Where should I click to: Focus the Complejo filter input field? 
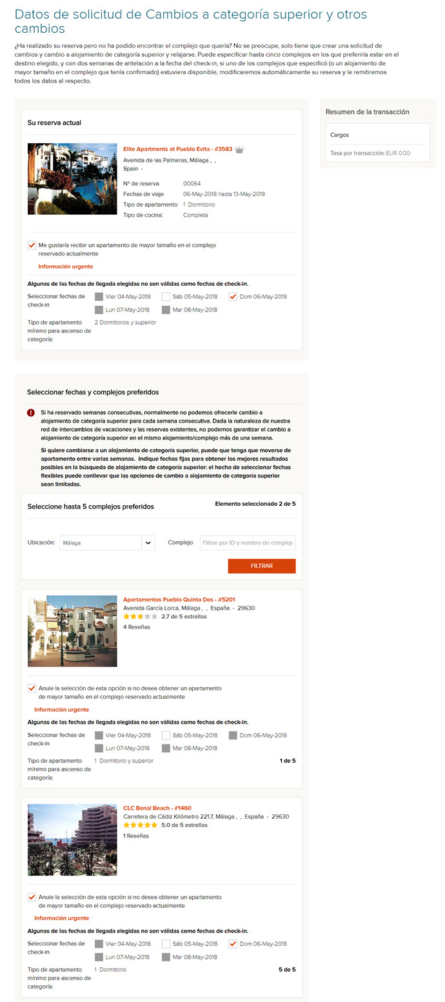click(248, 543)
